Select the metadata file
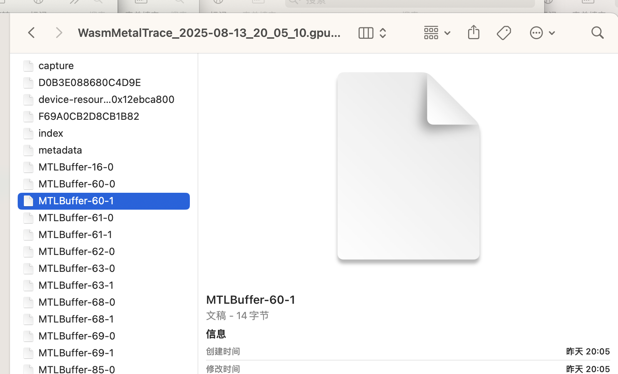Image resolution: width=618 pixels, height=374 pixels. (x=60, y=150)
